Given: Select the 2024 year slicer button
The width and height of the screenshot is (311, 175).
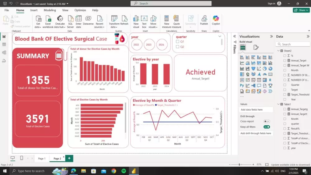Looking at the screenshot, I should coord(161,44).
